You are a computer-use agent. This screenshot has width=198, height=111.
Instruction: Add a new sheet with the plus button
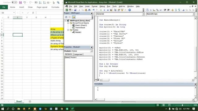pyautogui.click(x=30, y=101)
